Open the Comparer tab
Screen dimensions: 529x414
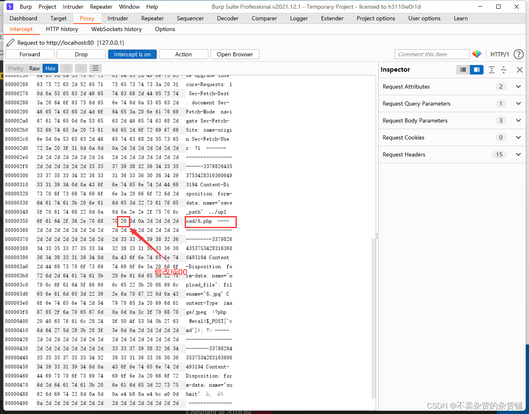(x=264, y=18)
